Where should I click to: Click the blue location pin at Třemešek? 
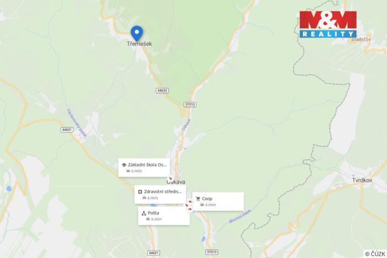137,33
